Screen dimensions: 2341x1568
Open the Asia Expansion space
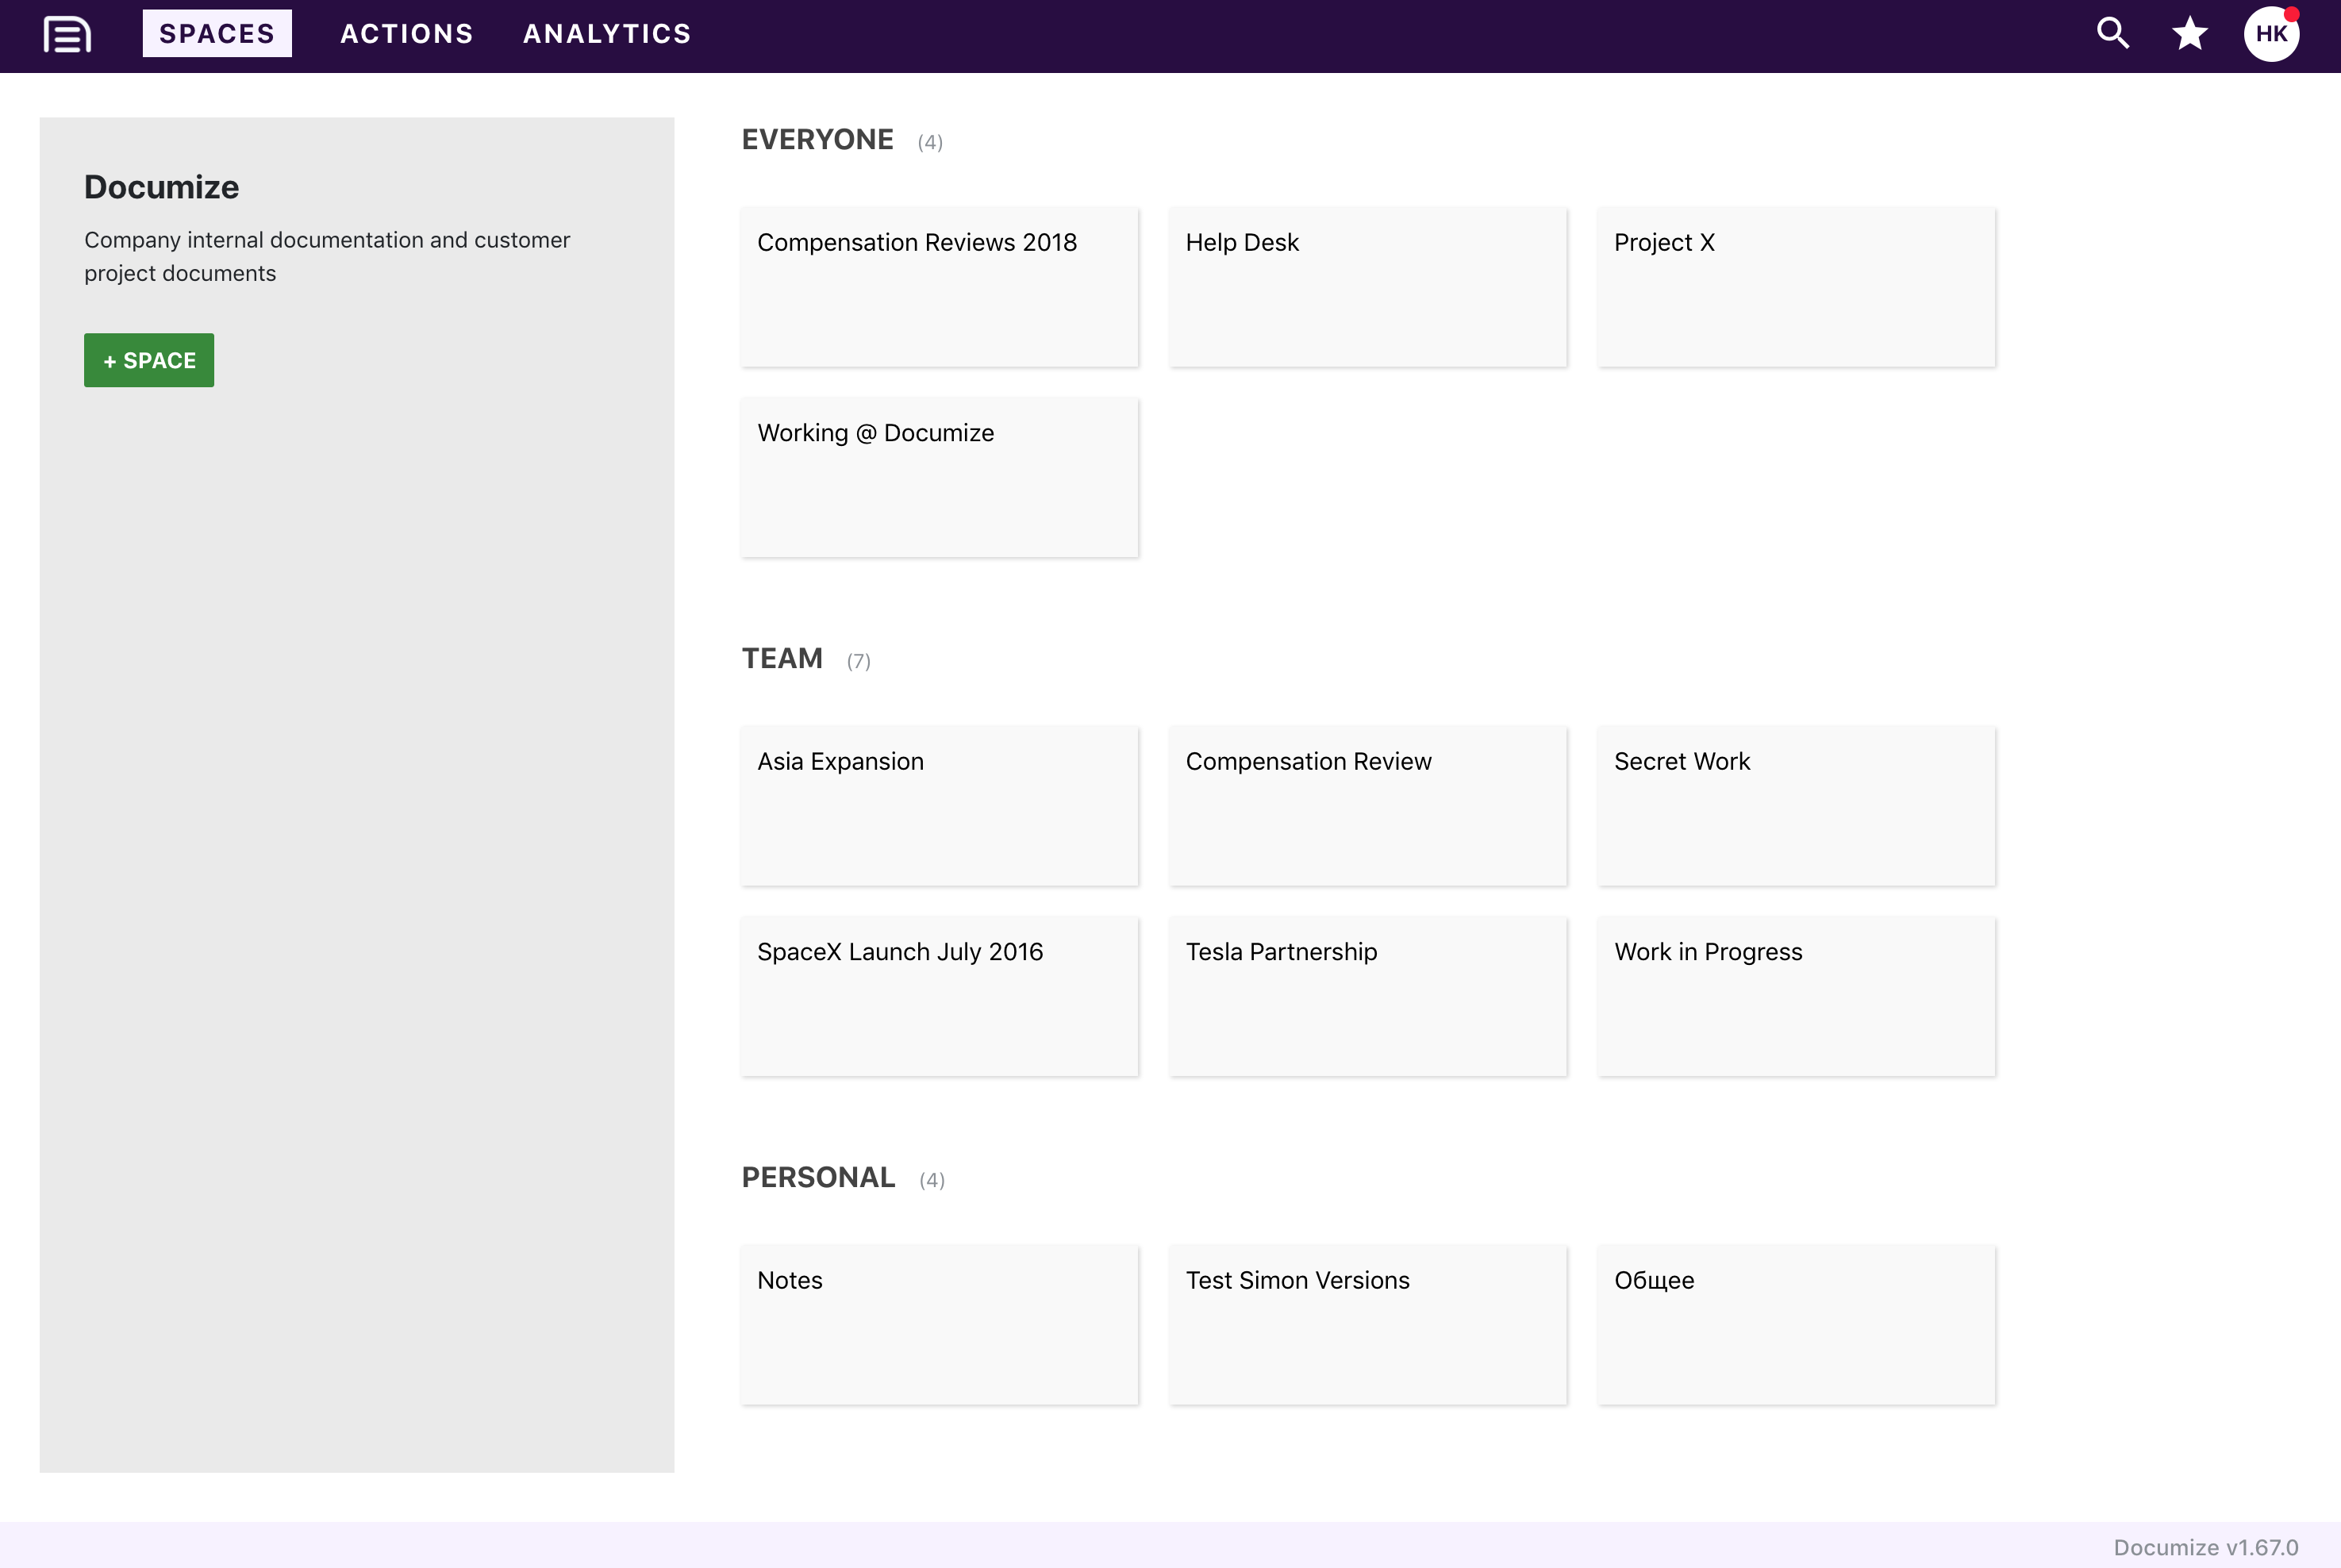[939, 806]
